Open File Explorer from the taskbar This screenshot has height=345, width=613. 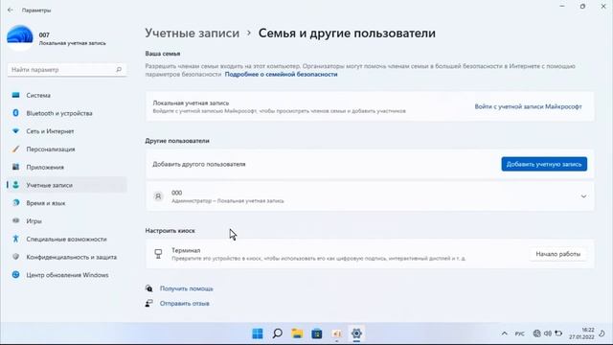click(297, 333)
